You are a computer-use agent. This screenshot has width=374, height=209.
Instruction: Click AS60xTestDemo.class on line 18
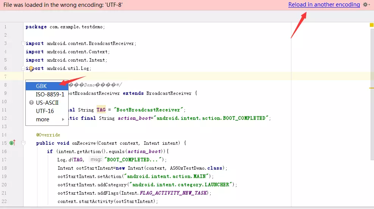coord(196,168)
